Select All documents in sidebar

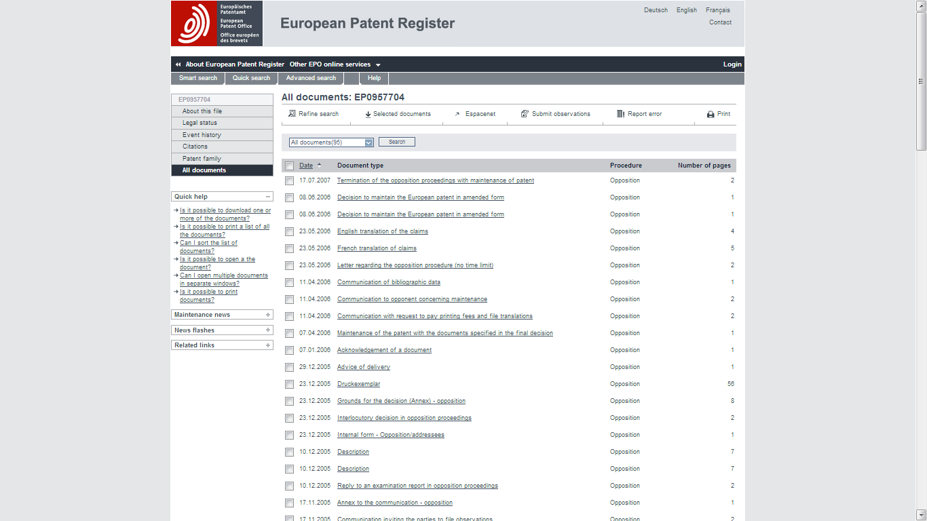click(222, 170)
